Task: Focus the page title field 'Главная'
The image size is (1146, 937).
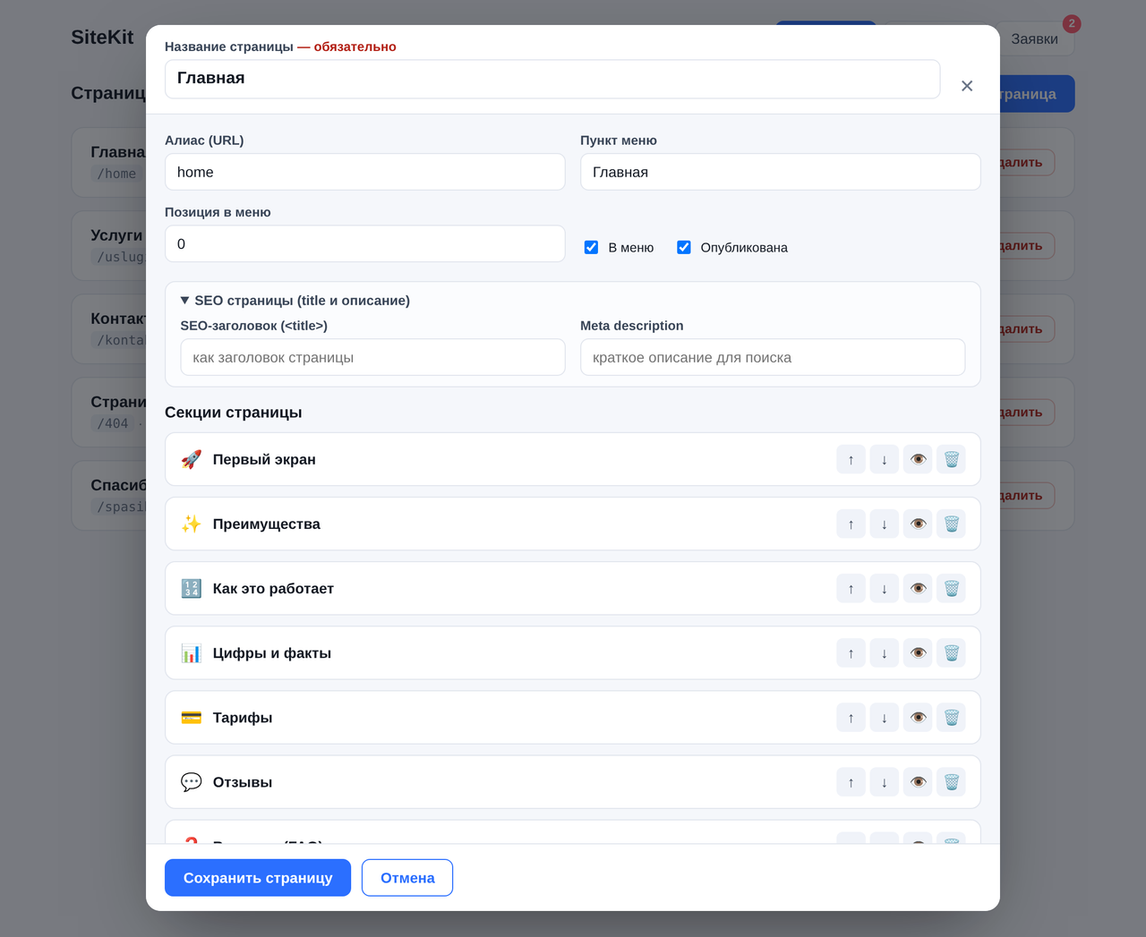Action: pyautogui.click(x=552, y=79)
